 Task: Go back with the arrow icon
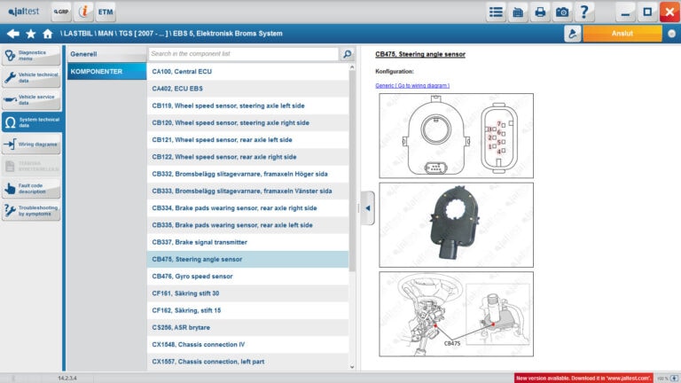(13, 34)
